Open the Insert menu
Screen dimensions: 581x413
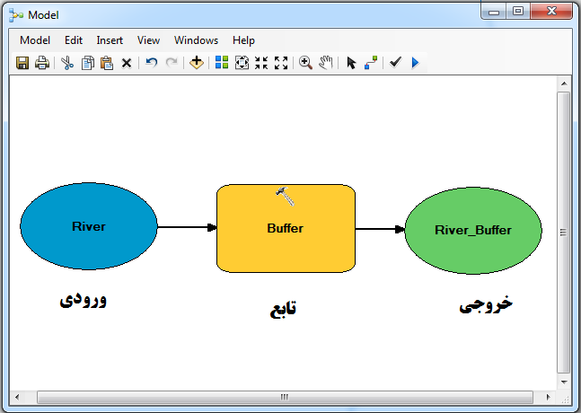[x=110, y=40]
